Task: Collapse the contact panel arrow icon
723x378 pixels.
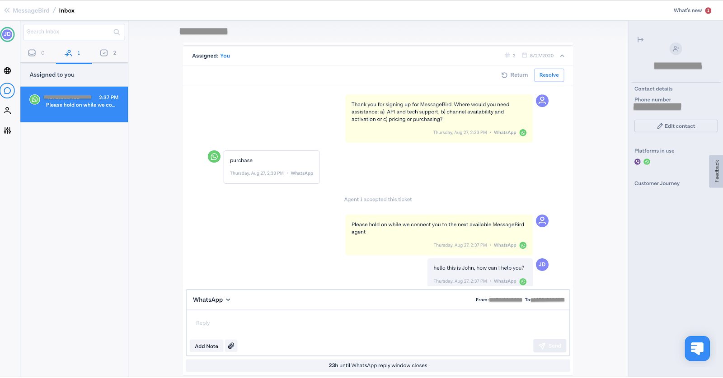Action: tap(640, 40)
